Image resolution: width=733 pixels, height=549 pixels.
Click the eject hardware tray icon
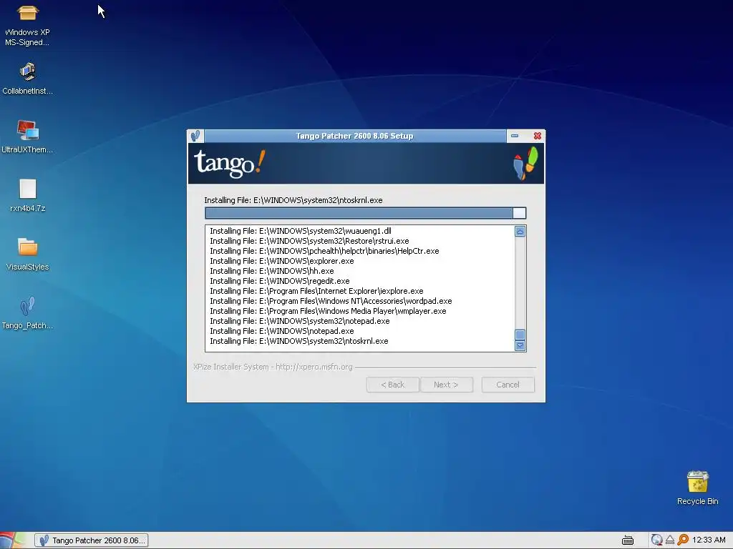670,540
